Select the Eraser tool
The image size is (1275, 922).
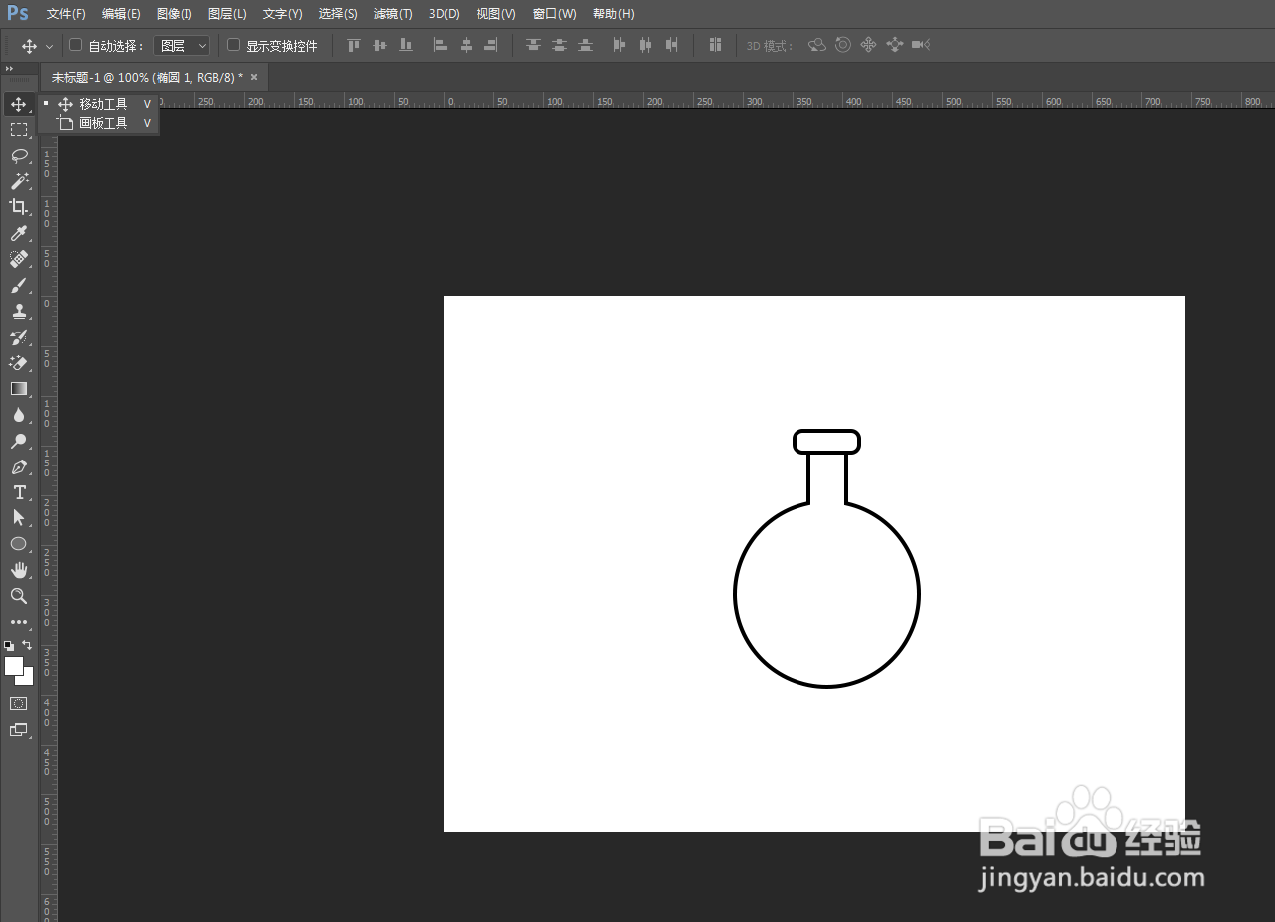(x=18, y=363)
